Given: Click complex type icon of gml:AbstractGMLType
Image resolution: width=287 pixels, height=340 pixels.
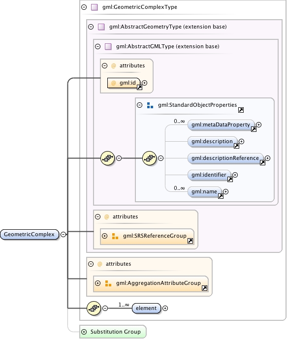Looking at the screenshot, I should pyautogui.click(x=108, y=46).
